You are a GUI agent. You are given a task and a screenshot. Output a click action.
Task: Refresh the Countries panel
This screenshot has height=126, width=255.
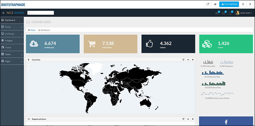coord(184,60)
